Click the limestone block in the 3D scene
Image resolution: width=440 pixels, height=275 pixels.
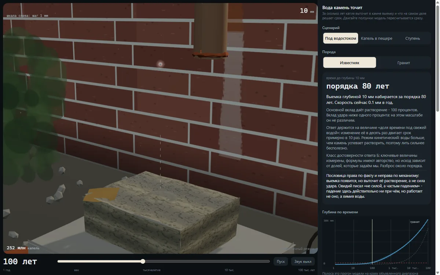(161, 211)
